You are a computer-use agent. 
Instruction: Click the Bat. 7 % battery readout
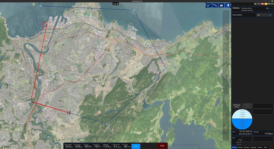click(x=237, y=141)
